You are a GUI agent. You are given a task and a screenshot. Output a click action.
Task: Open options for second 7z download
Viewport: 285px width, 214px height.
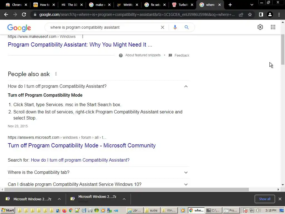coord(124,199)
